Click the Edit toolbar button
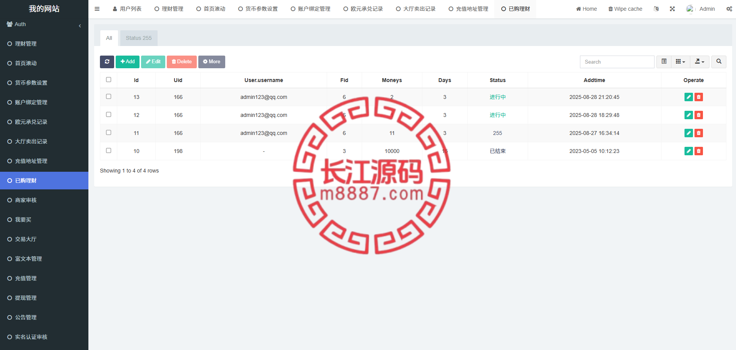This screenshot has width=736, height=350. [x=153, y=62]
